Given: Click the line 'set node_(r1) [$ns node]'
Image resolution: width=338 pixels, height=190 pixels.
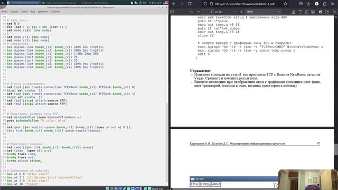Looking at the screenshot, I should click(x=28, y=37).
